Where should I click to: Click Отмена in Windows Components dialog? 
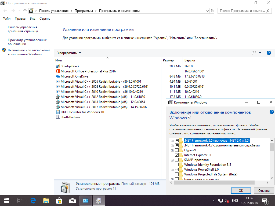click(x=264, y=191)
